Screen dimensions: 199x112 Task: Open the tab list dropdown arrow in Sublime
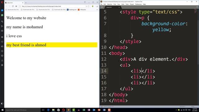tap(197, 7)
